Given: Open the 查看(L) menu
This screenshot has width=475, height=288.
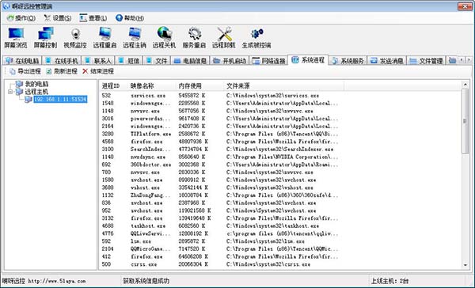Looking at the screenshot, I should coord(93,18).
